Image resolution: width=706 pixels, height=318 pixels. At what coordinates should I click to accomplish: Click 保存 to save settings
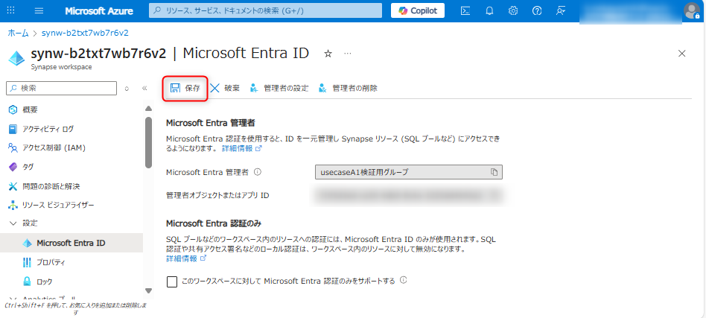click(x=185, y=89)
